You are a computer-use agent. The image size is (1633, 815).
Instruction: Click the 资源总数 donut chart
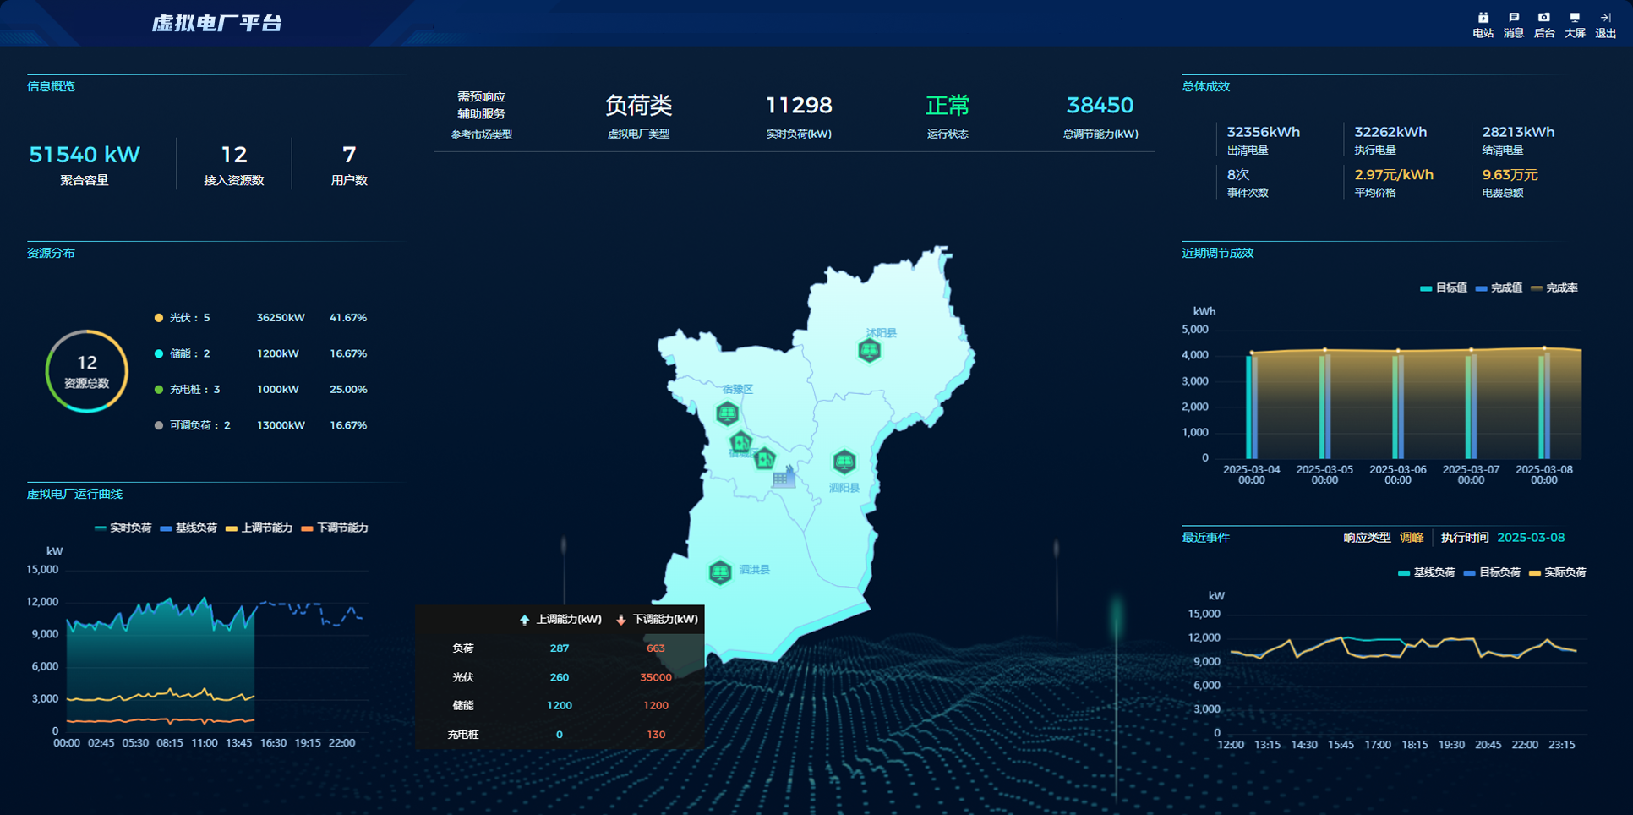click(87, 371)
